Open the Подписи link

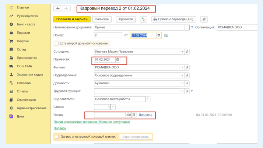[60, 128]
